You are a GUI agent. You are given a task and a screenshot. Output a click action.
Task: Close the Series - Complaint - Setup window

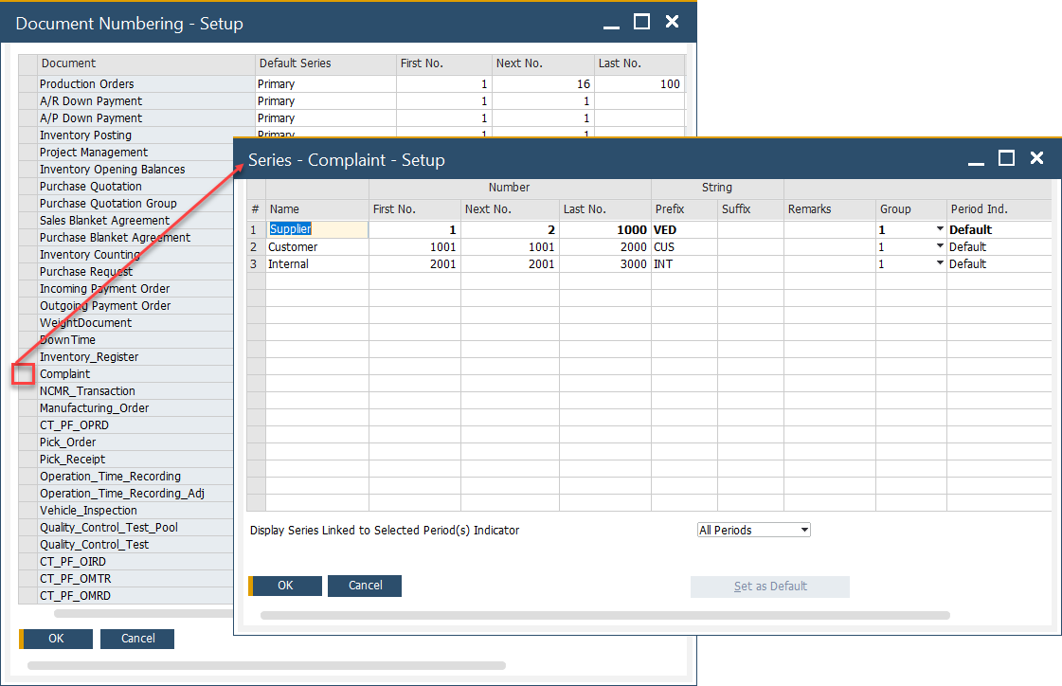[x=1037, y=158]
